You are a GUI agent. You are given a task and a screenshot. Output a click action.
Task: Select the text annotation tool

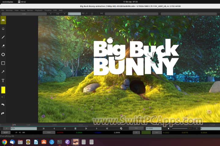[x=3, y=81]
